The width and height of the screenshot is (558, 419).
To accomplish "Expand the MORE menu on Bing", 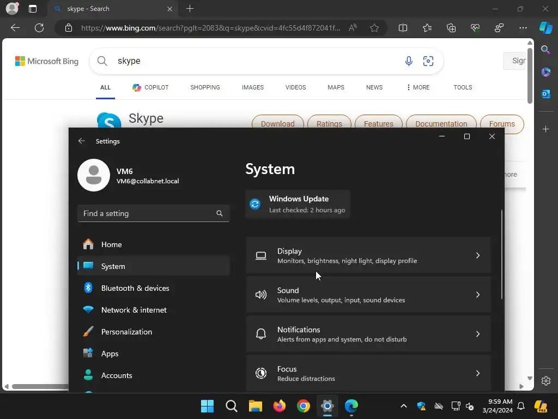I will [418, 87].
